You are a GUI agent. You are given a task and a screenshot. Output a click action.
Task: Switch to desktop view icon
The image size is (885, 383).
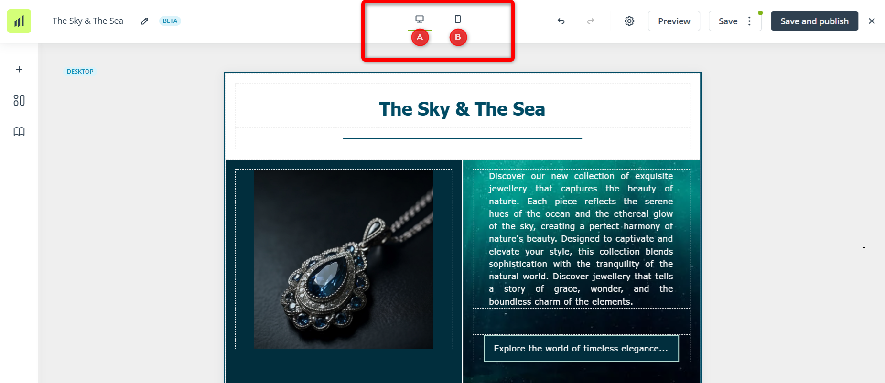420,19
